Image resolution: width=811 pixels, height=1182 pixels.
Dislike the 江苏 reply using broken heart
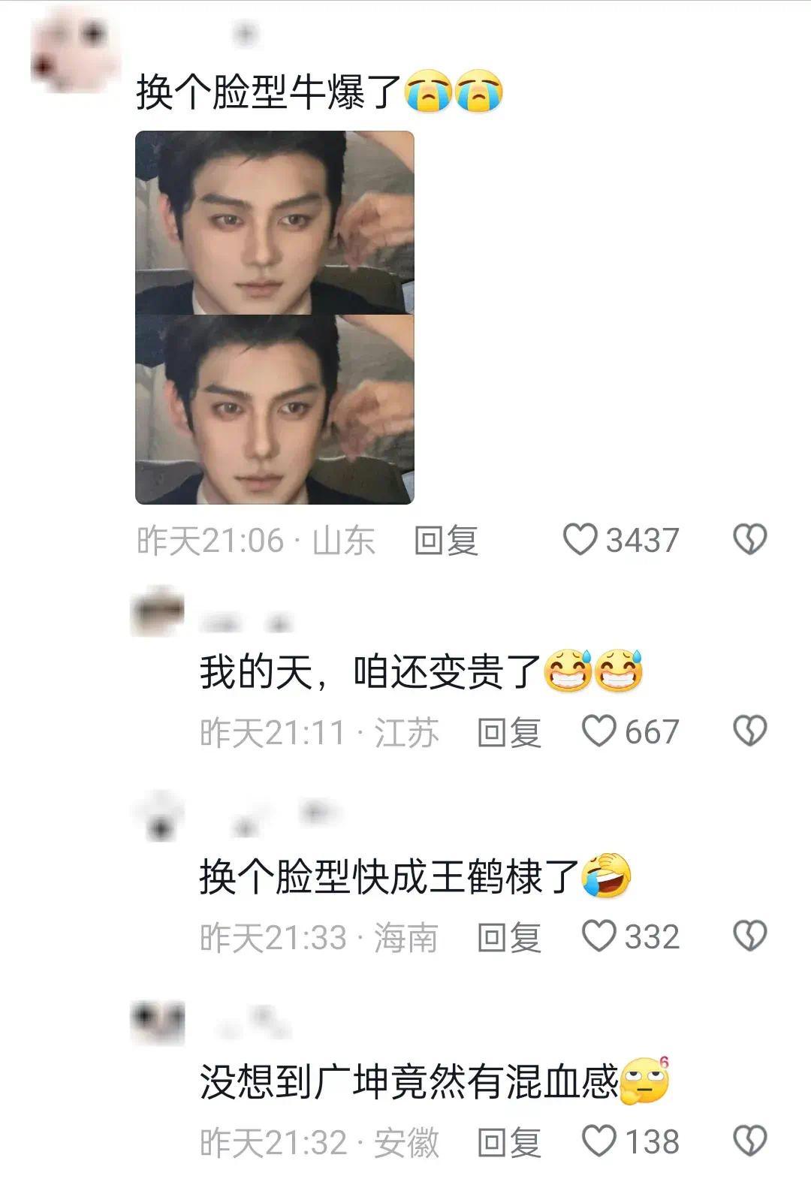[749, 731]
